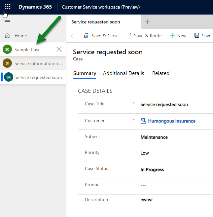Click Save & Close in the toolbar
This screenshot has width=213, height=217.
point(101,36)
